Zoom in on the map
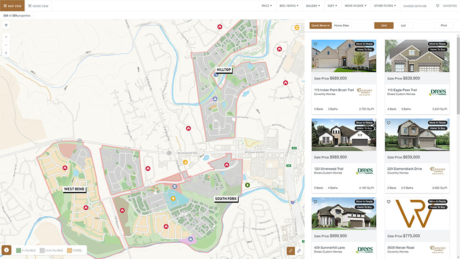Image resolution: width=460 pixels, height=259 pixels. click(6, 37)
